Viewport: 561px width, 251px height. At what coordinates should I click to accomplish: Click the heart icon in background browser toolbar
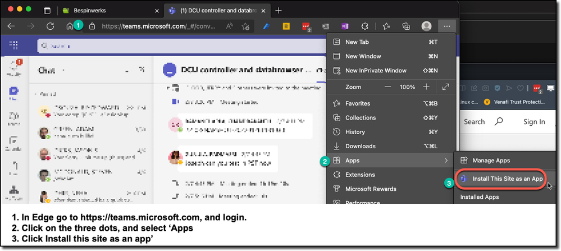coord(521,88)
